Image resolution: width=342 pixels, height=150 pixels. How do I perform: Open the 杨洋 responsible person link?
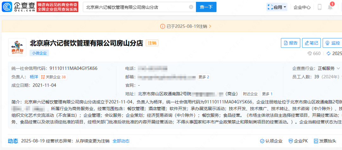34,77
